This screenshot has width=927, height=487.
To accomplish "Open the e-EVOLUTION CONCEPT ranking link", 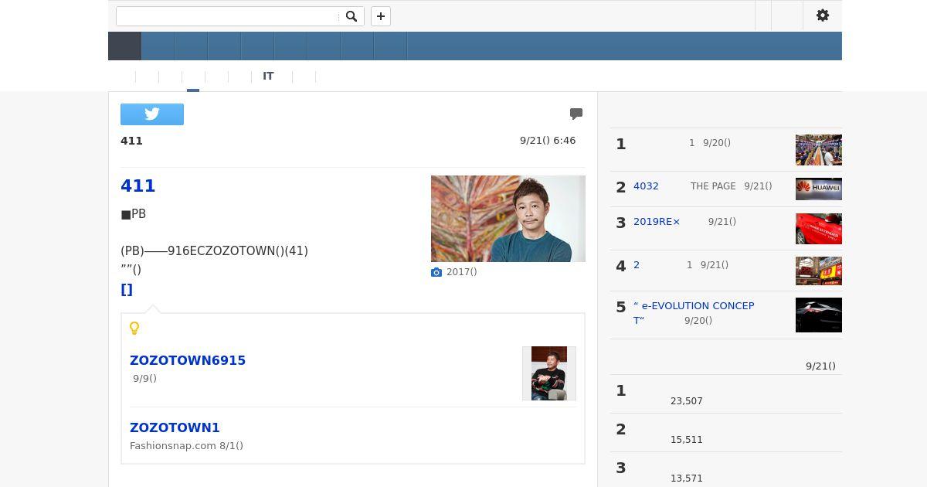I will coord(694,313).
